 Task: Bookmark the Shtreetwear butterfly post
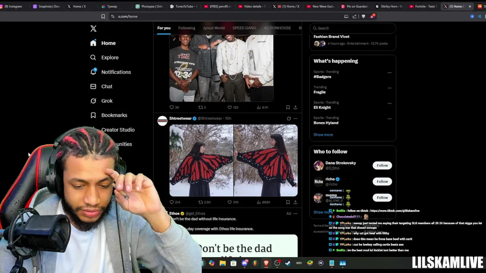288,202
